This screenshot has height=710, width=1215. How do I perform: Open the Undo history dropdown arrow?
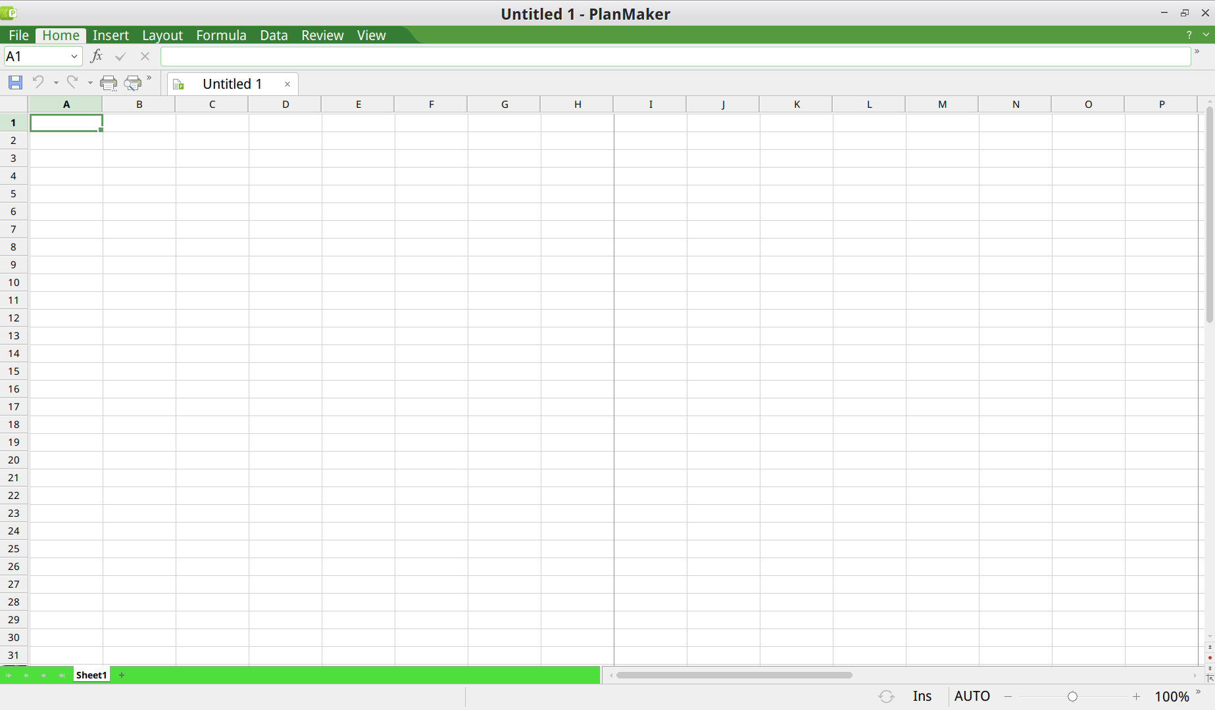click(x=56, y=83)
